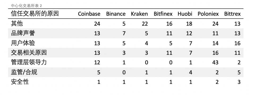This screenshot has height=95, width=255.
Task: Click the Huobi column header
Action: pos(185,14)
